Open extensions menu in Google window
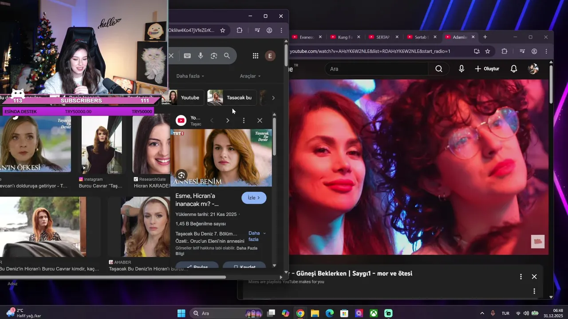Image resolution: width=568 pixels, height=319 pixels. point(240,30)
